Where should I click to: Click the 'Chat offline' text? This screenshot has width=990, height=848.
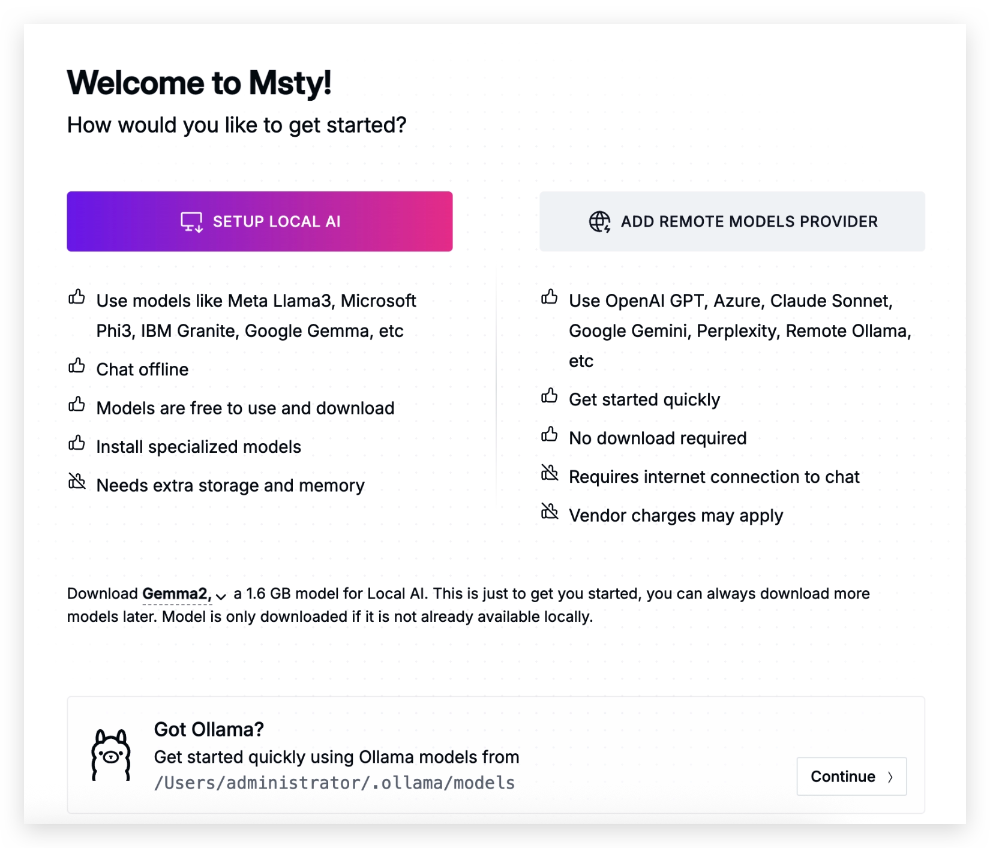pyautogui.click(x=142, y=369)
